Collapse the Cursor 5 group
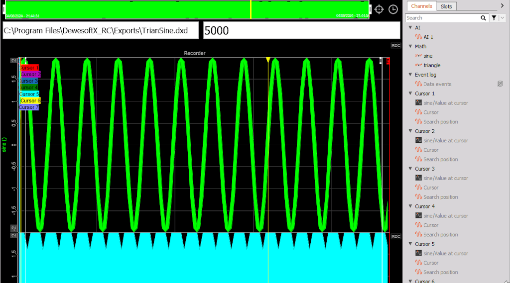The image size is (510, 283). pos(410,244)
